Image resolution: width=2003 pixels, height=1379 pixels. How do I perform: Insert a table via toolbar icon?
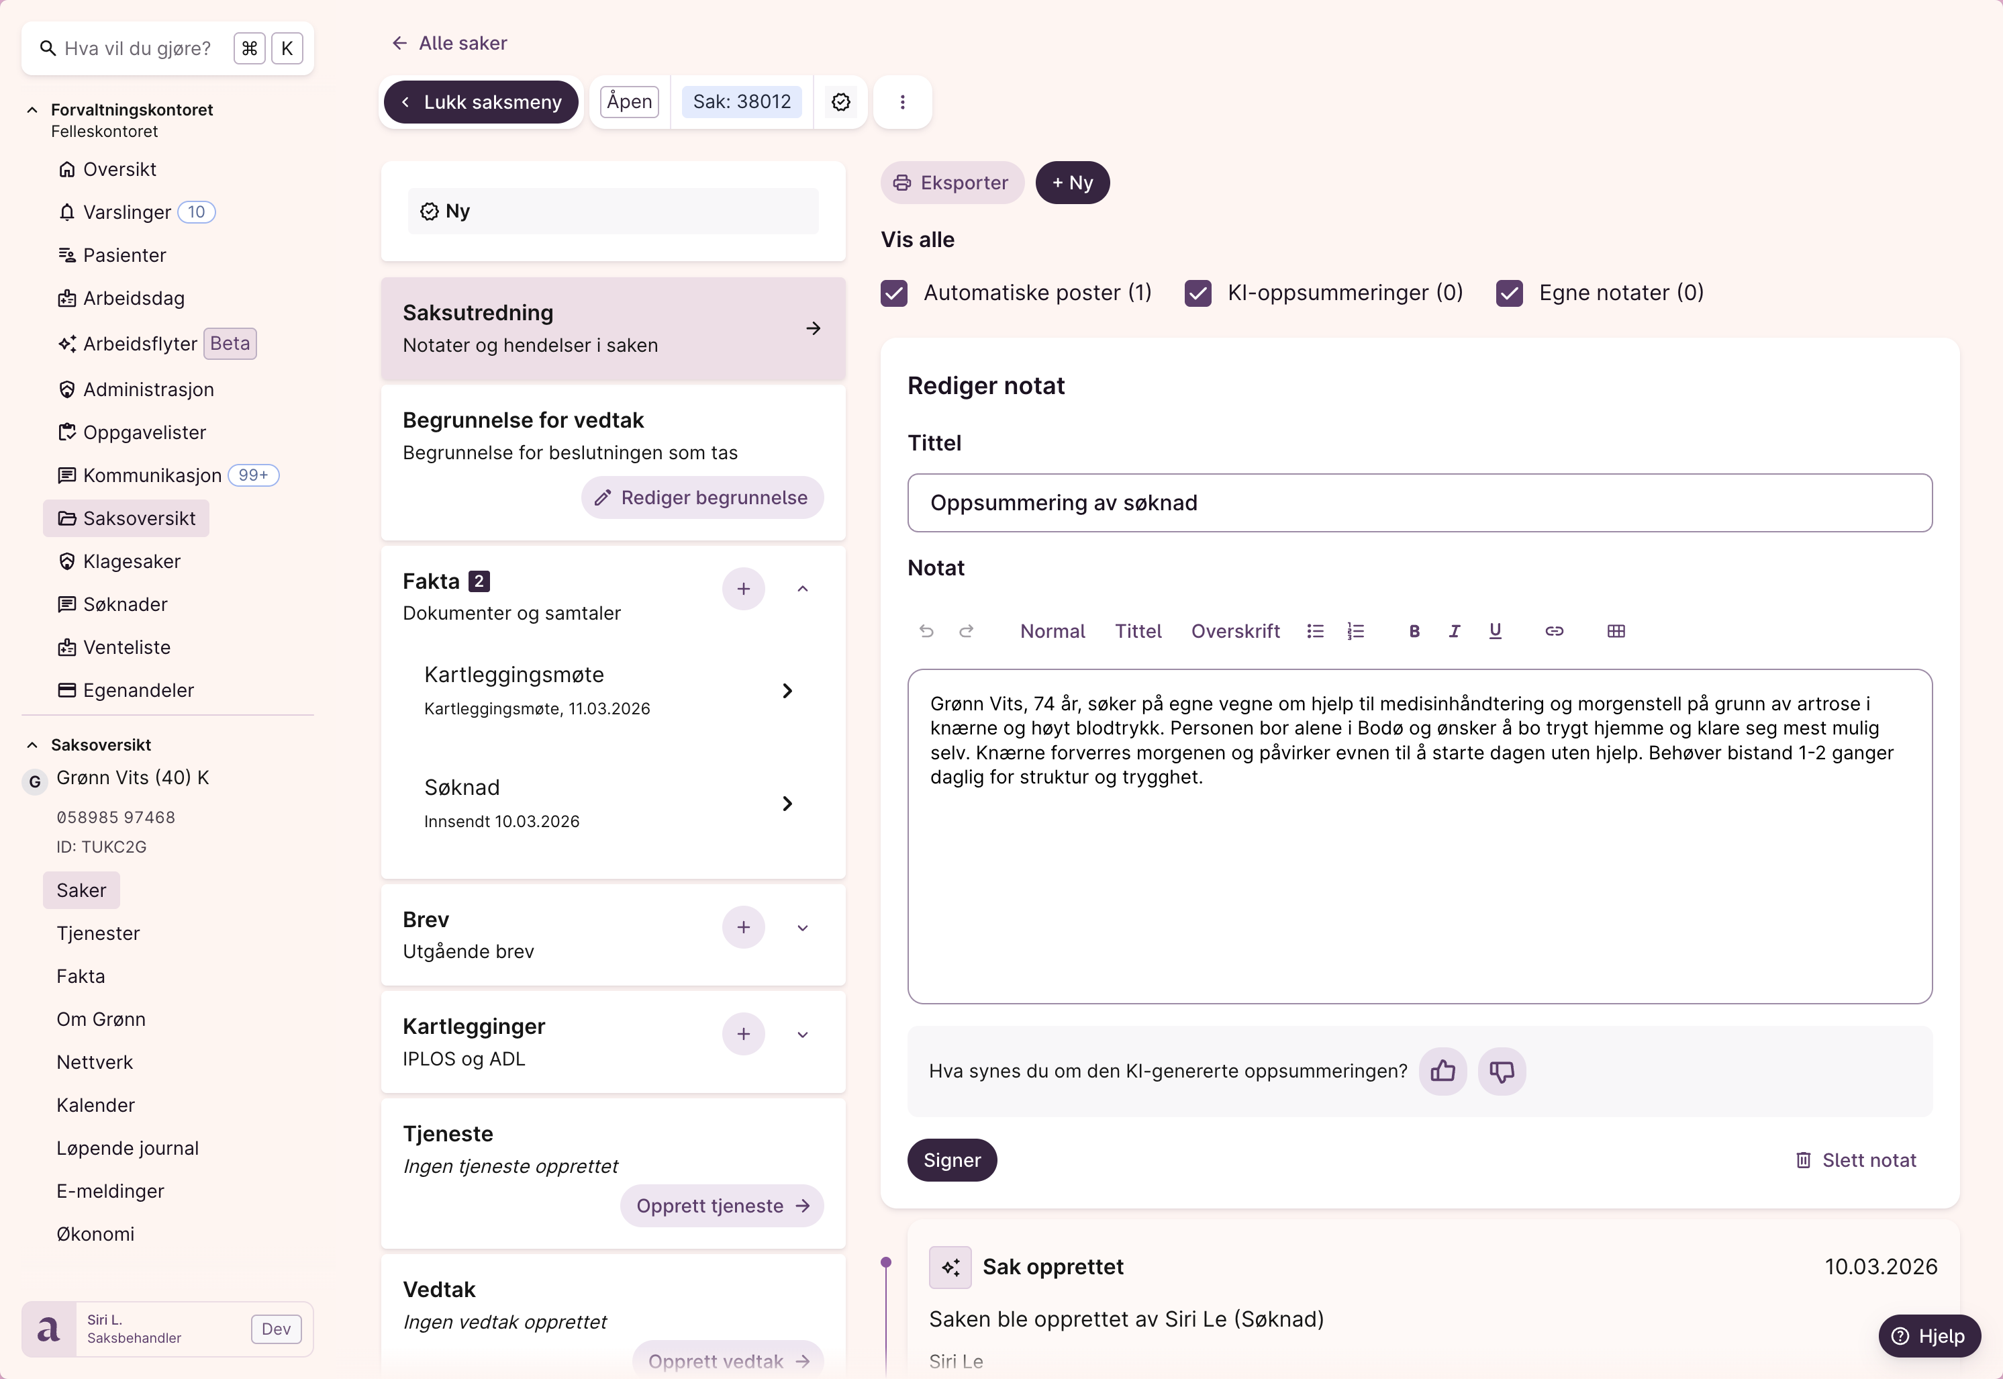coord(1615,630)
